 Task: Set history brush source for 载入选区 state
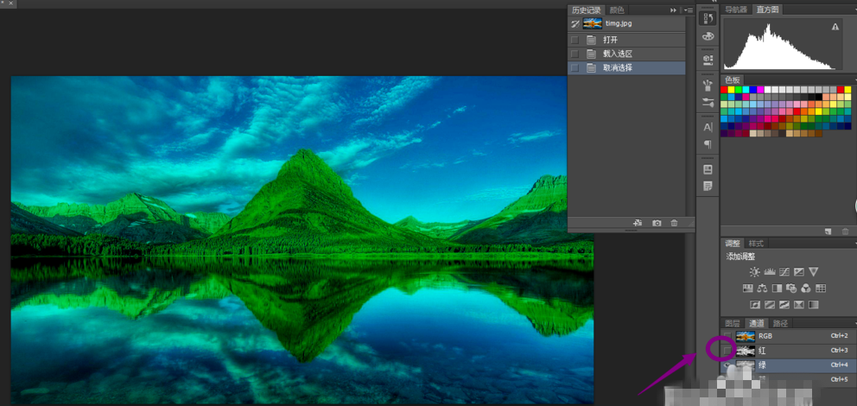[574, 54]
